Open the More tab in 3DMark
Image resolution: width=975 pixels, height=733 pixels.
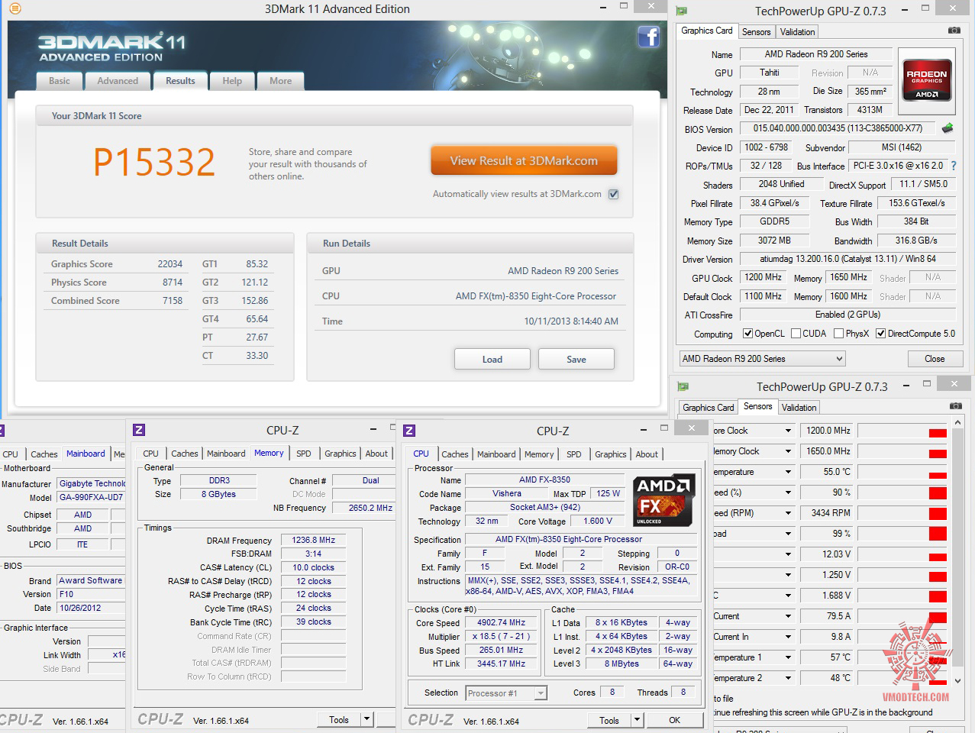point(280,81)
